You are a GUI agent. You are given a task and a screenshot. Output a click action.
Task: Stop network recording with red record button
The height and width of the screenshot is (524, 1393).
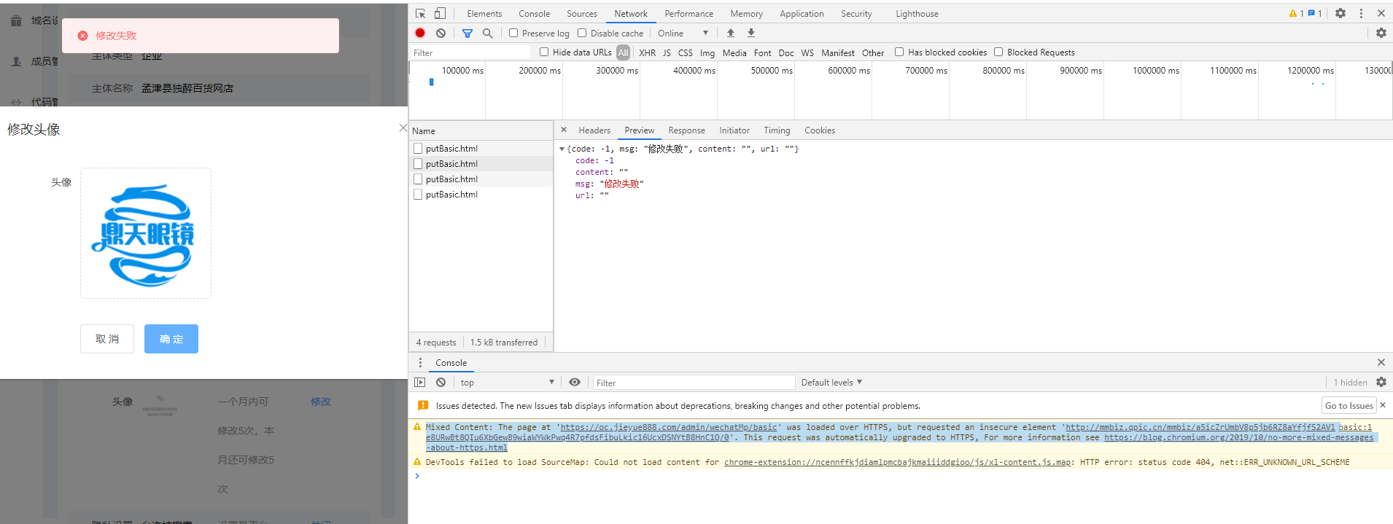(420, 33)
